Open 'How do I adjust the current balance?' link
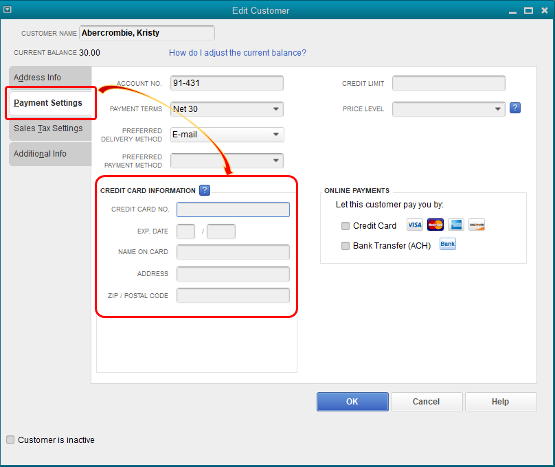 click(x=238, y=53)
